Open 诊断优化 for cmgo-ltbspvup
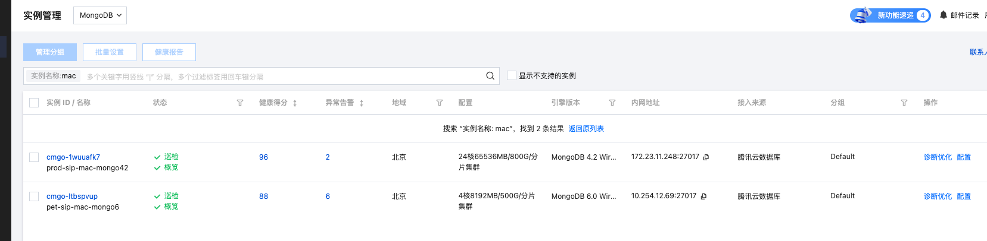 click(938, 196)
